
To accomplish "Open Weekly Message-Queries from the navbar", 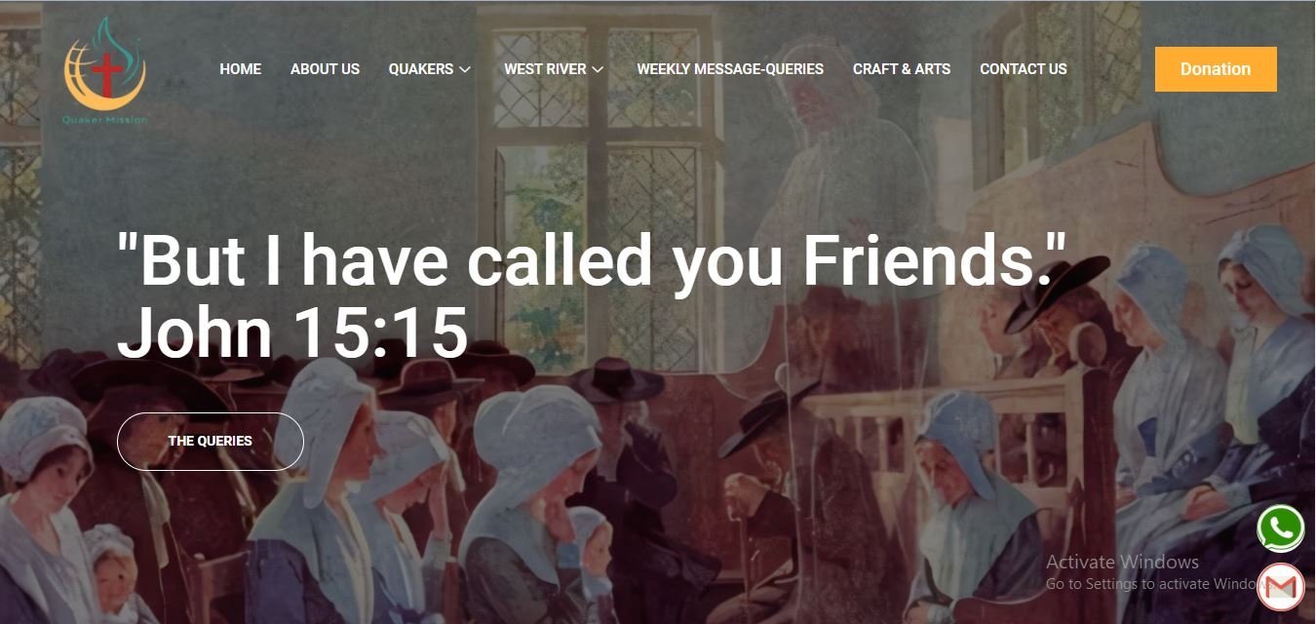I will tap(730, 69).
